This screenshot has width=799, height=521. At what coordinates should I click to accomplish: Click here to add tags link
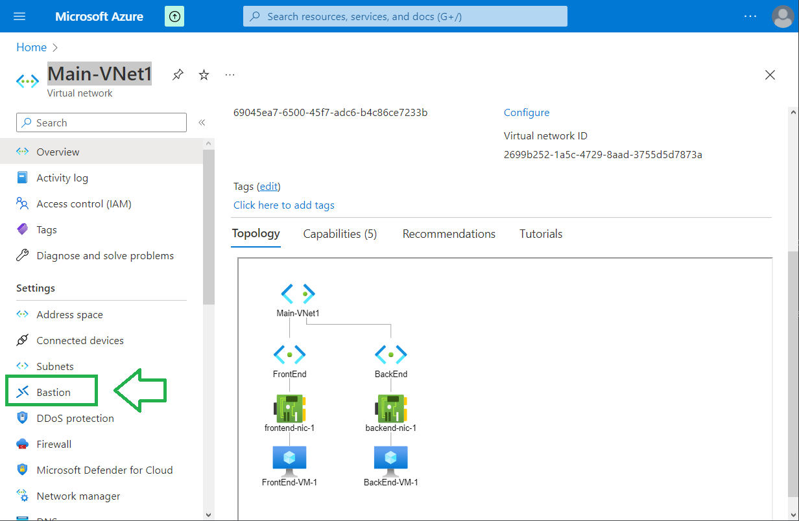(x=284, y=205)
